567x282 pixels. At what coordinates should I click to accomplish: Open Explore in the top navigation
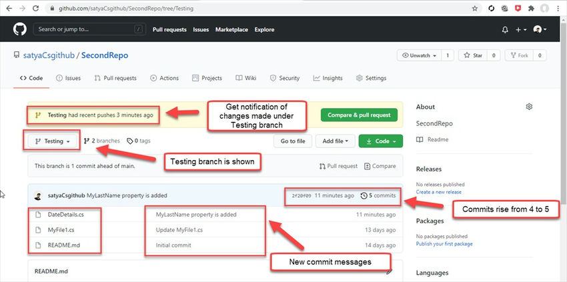tap(264, 29)
